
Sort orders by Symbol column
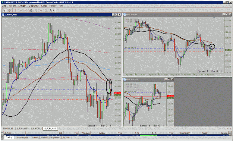(x=98, y=133)
